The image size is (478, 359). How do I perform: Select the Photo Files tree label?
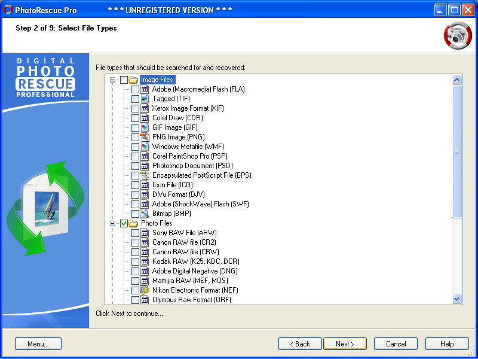157,223
